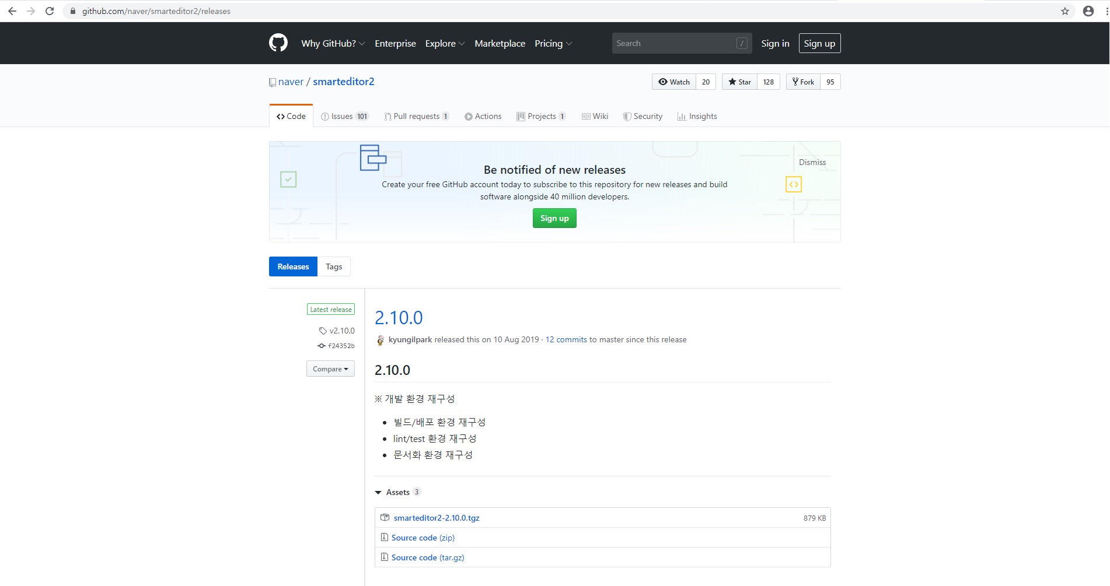Go to the Actions tab
This screenshot has width=1110, height=586.
click(x=483, y=116)
